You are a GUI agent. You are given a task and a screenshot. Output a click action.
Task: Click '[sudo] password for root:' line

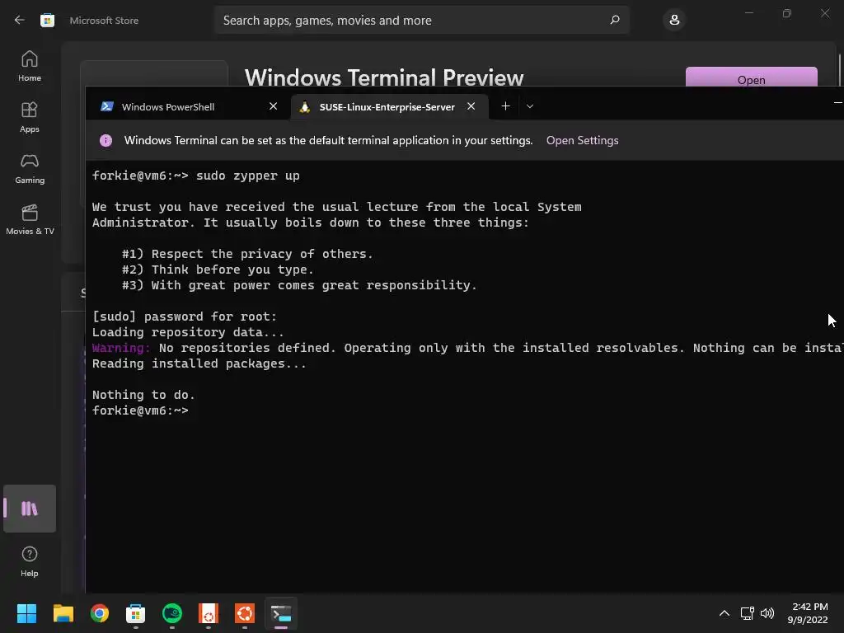184,316
